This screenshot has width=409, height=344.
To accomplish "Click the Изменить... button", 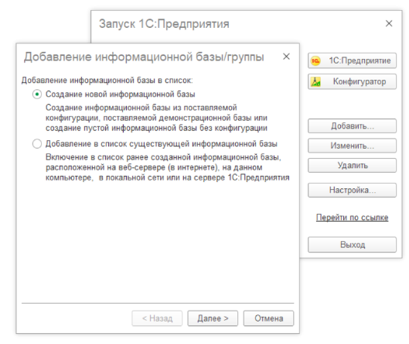I will point(352,146).
